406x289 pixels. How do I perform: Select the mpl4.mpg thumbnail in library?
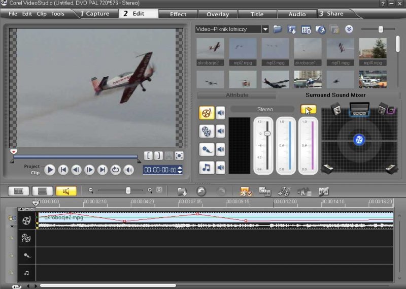[373, 49]
